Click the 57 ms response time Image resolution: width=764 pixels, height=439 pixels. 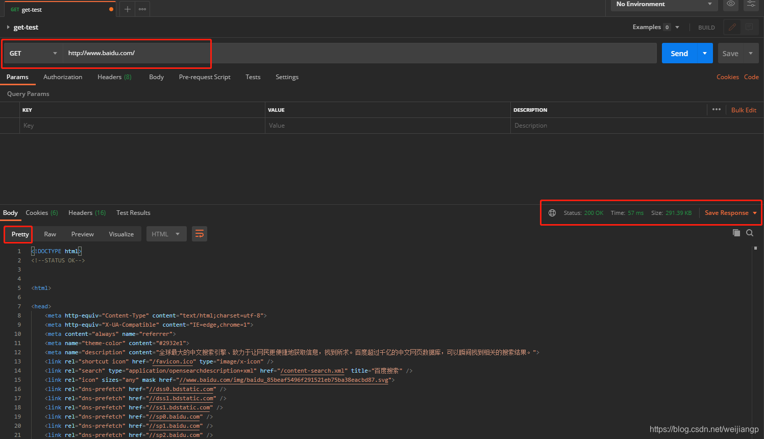click(635, 213)
